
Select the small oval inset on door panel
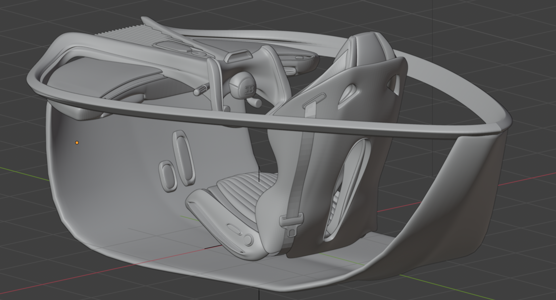point(168,176)
